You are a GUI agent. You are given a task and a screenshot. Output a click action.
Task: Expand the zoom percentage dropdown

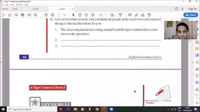[106, 15]
